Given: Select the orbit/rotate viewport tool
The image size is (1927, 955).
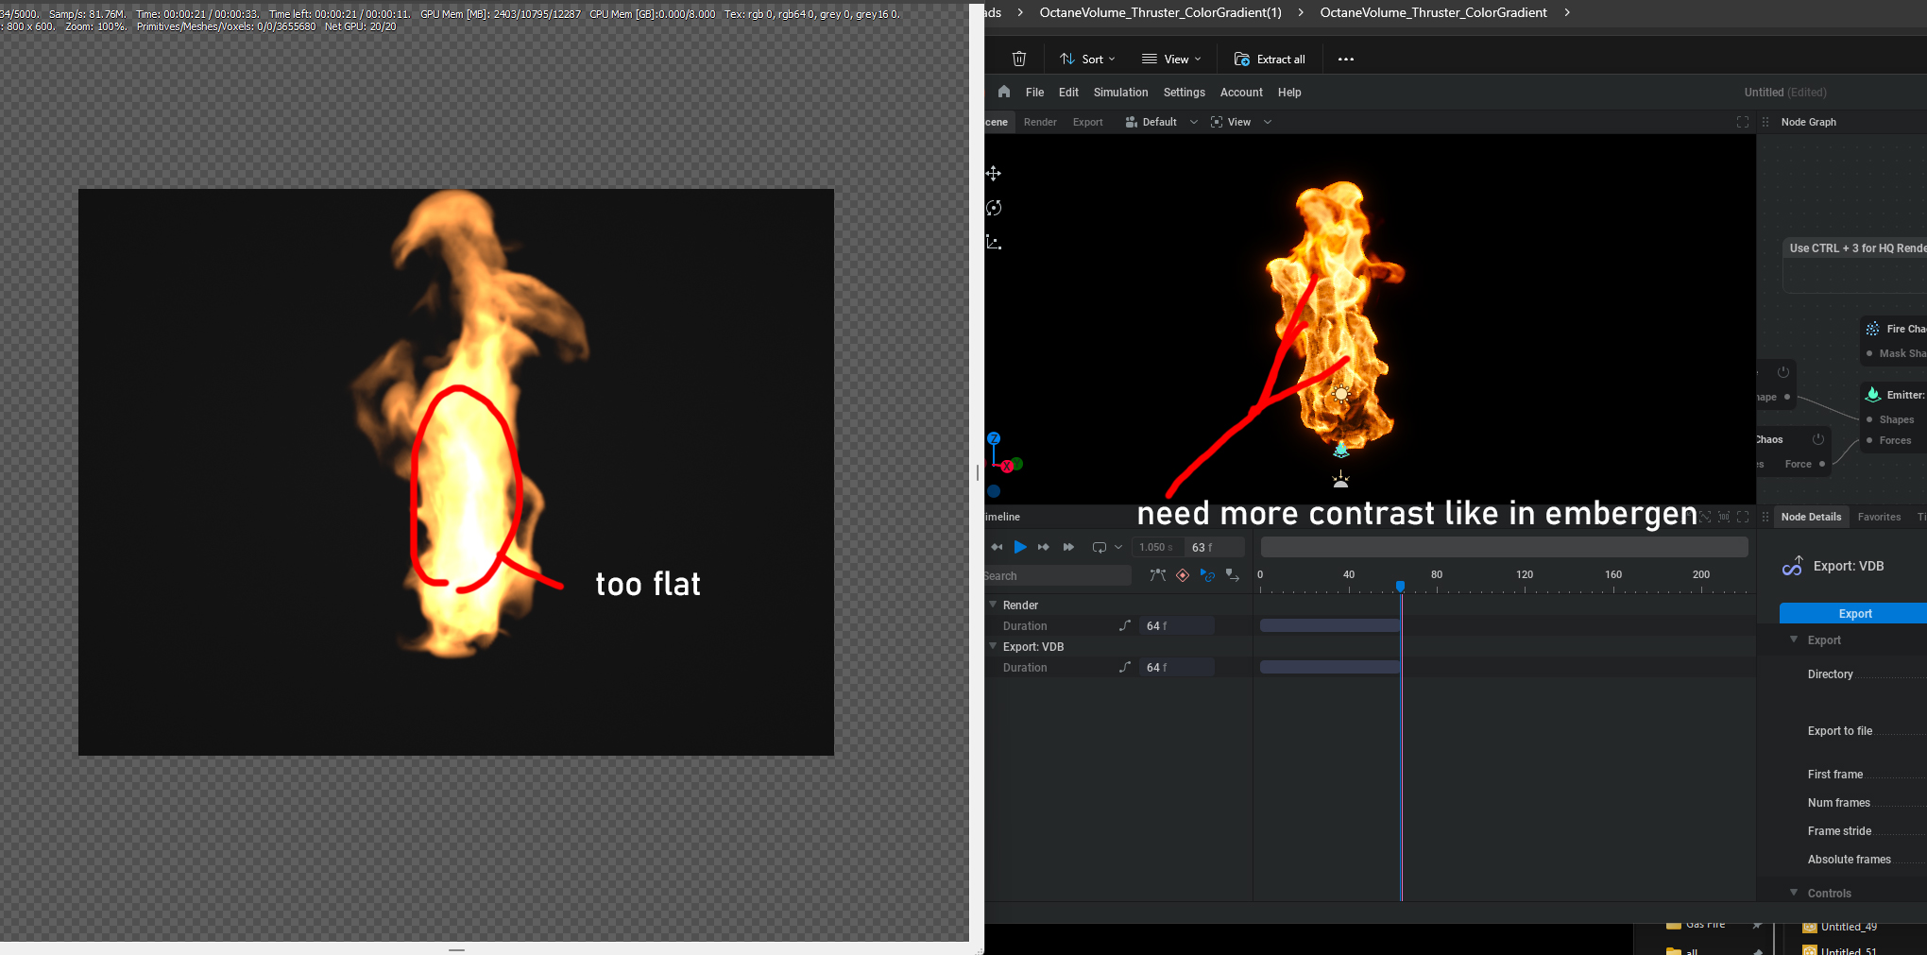Looking at the screenshot, I should point(994,208).
